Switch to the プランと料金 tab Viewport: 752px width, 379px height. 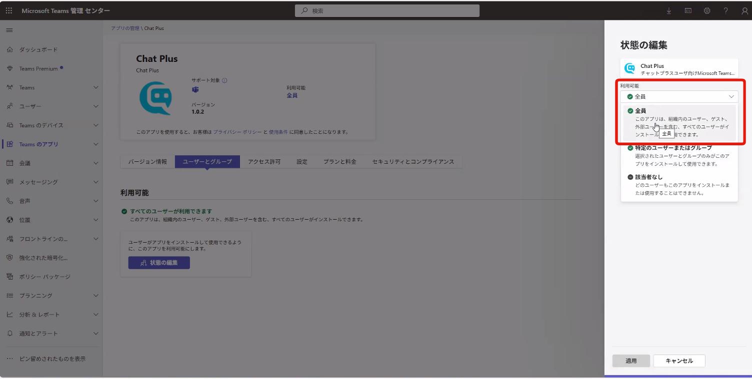pyautogui.click(x=339, y=162)
